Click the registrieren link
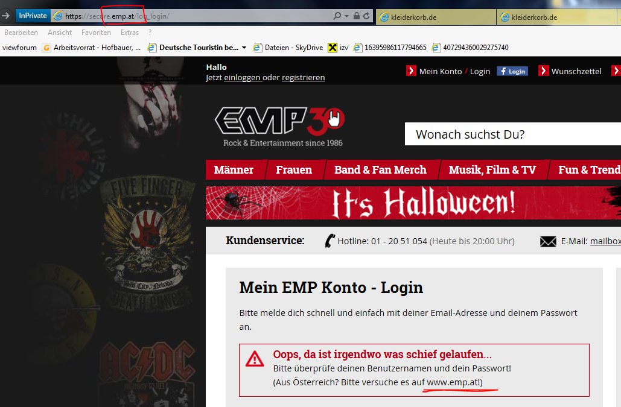The height and width of the screenshot is (407, 621). [303, 78]
